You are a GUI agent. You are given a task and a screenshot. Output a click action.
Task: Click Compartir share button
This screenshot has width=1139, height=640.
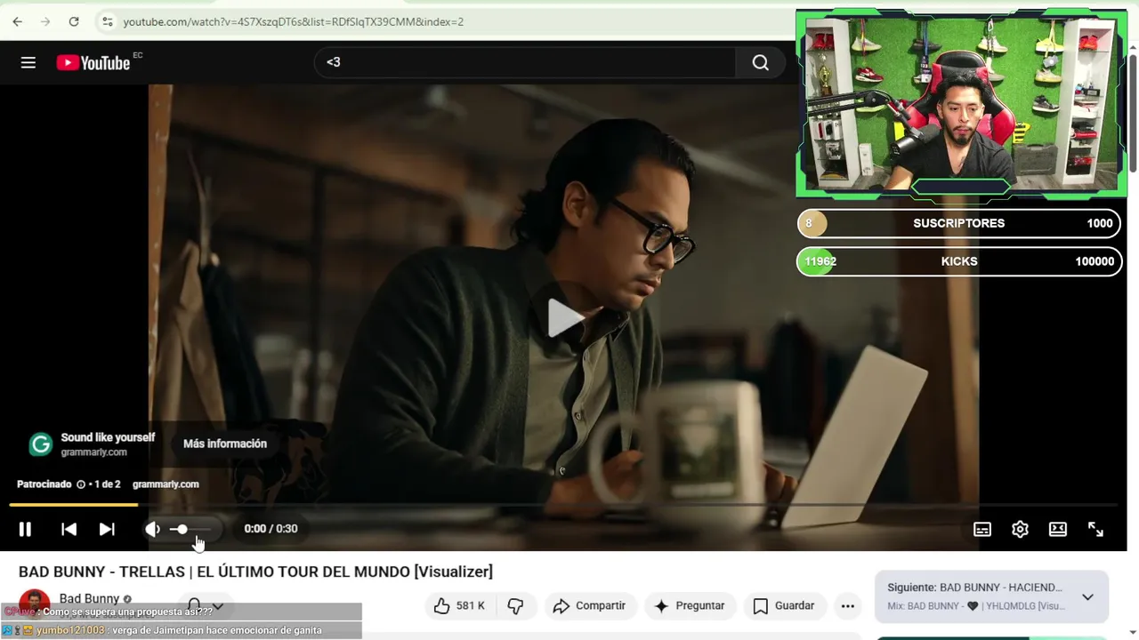coord(589,605)
